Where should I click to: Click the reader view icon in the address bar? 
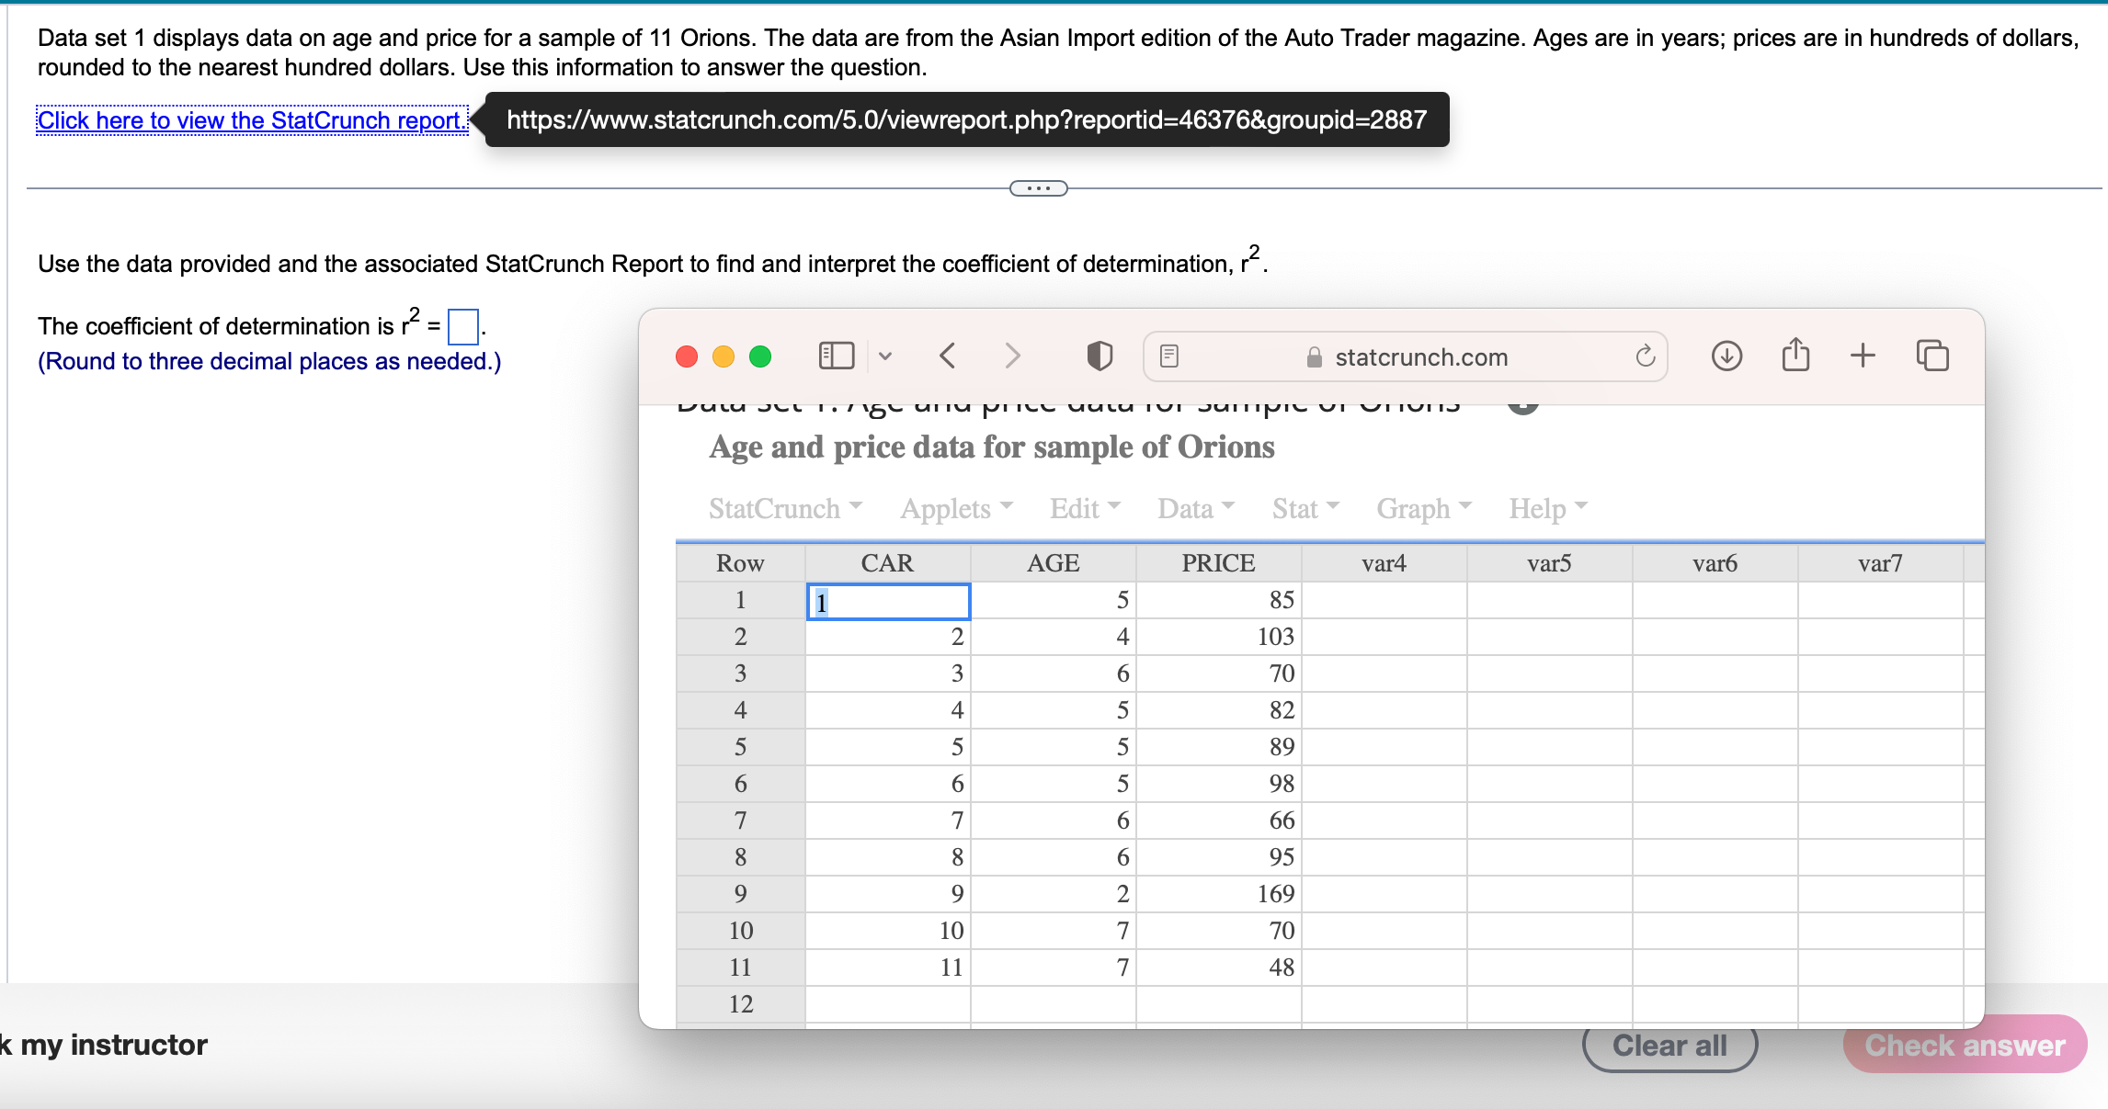click(x=1168, y=356)
